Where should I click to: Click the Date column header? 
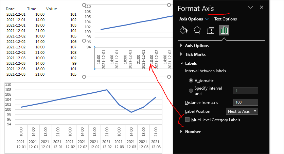click(10, 9)
